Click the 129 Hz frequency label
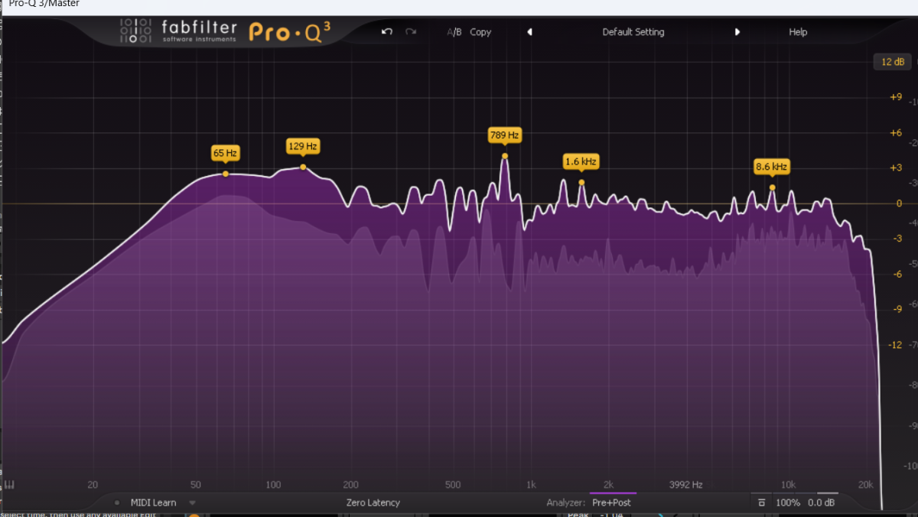Image resolution: width=918 pixels, height=517 pixels. pos(303,145)
